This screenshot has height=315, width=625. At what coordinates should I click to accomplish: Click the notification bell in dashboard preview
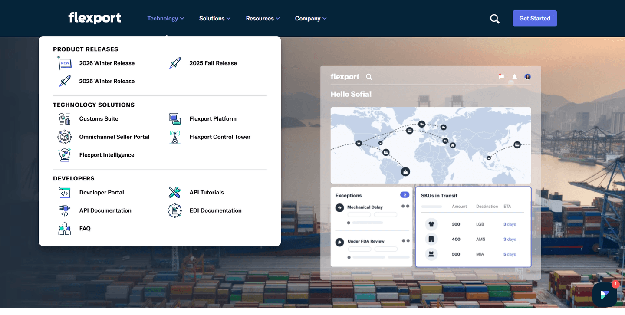(515, 77)
